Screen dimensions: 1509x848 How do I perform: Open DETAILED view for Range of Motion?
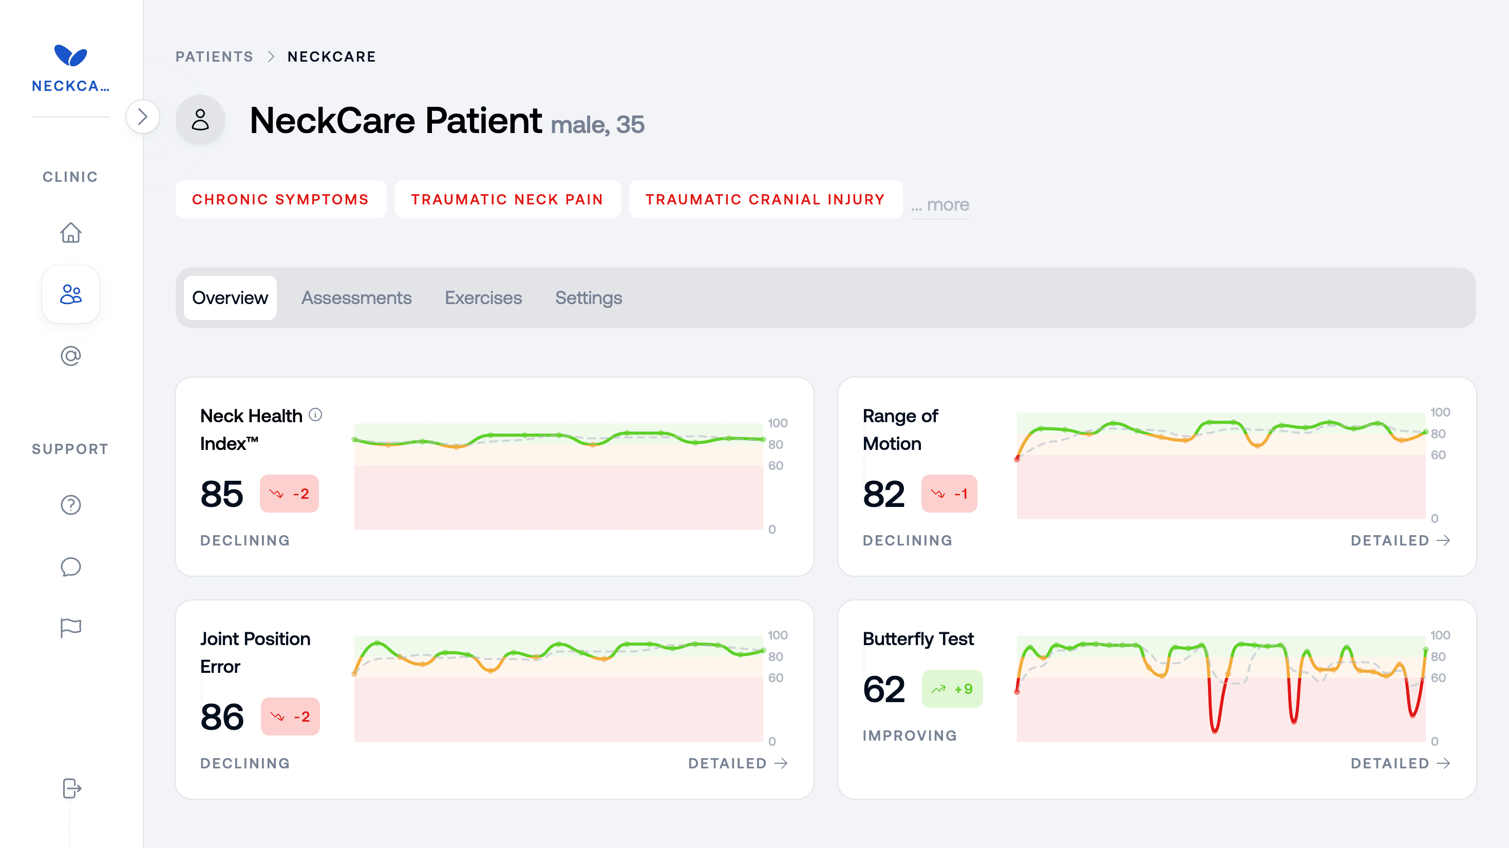(1400, 540)
